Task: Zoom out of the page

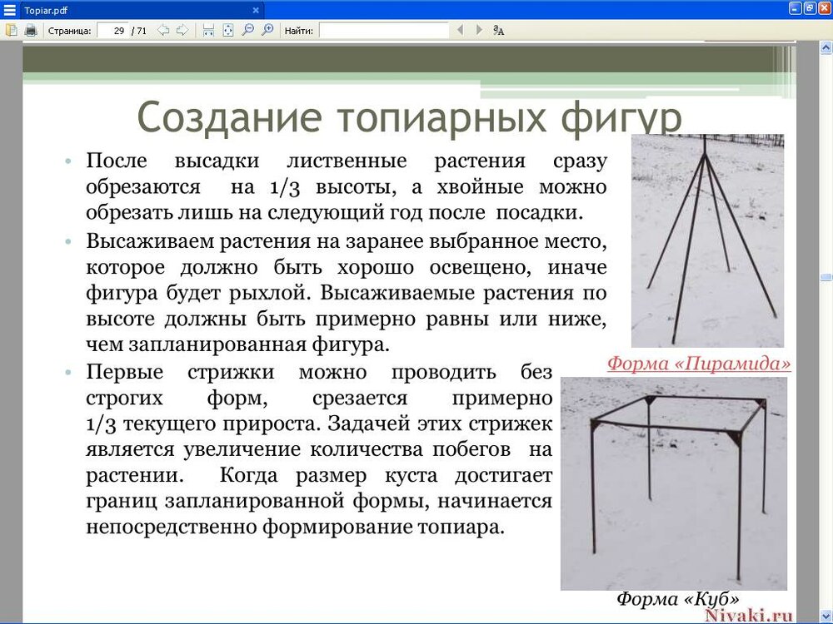Action: coord(247,29)
